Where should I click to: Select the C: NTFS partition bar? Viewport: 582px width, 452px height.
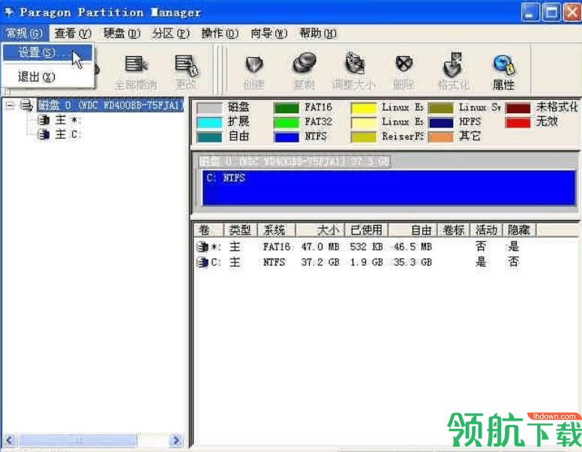(x=388, y=188)
